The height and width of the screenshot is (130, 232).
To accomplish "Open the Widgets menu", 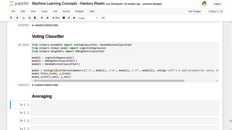I will click(x=79, y=11).
